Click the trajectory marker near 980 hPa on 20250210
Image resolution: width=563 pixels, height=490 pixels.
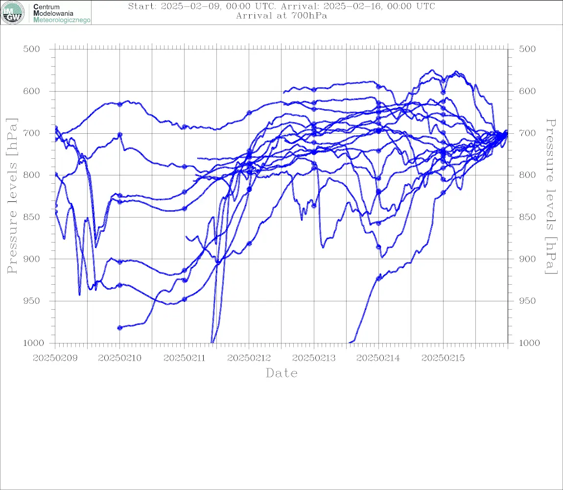120,328
